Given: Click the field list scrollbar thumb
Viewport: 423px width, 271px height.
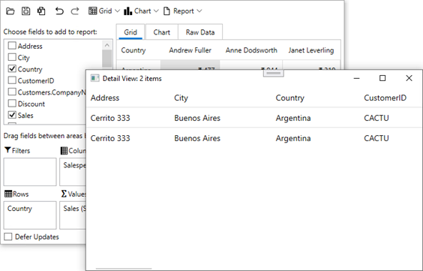Looking at the screenshot, I should click(107, 59).
